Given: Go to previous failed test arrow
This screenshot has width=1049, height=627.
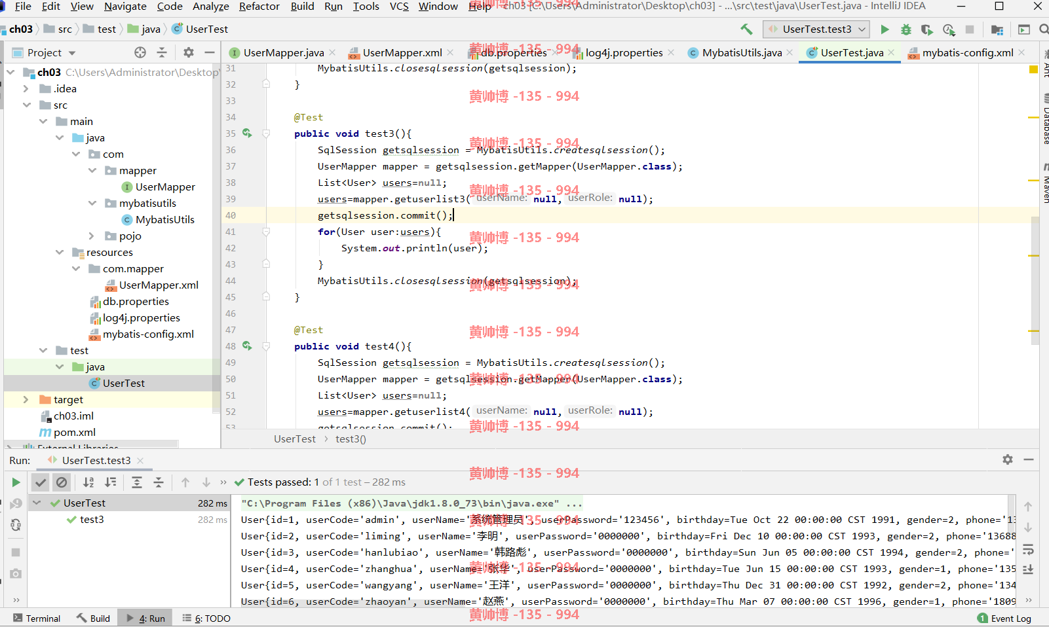Looking at the screenshot, I should pyautogui.click(x=185, y=482).
